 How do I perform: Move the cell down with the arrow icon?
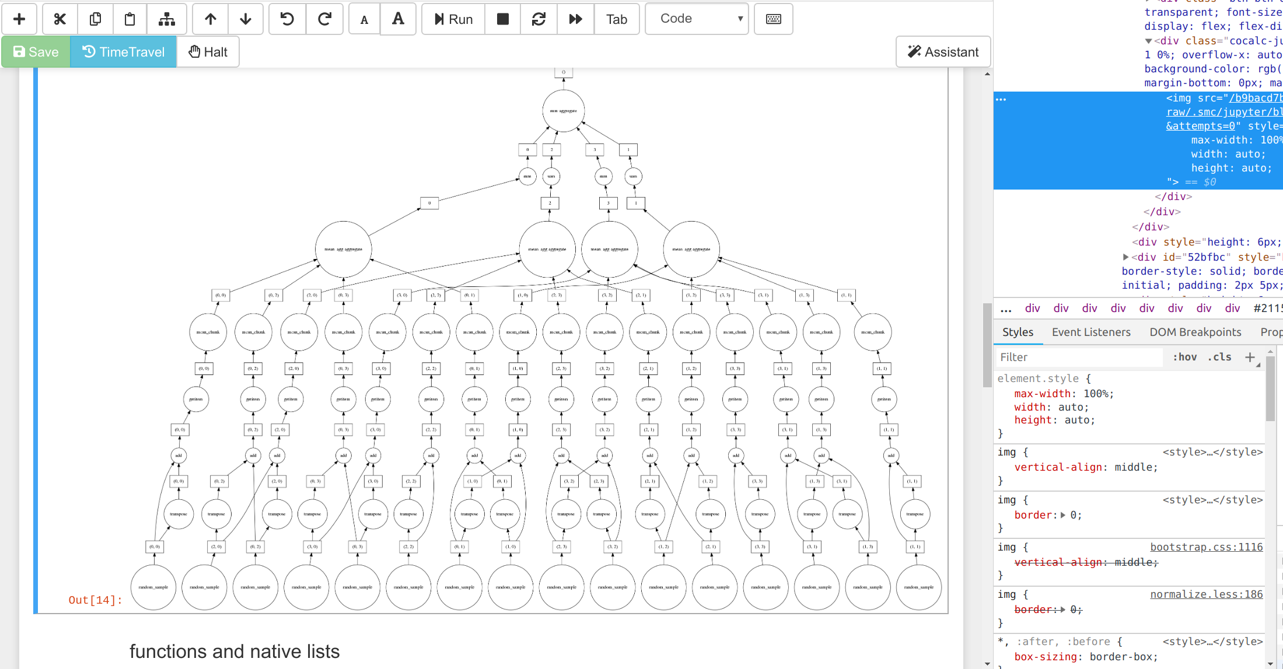point(246,19)
